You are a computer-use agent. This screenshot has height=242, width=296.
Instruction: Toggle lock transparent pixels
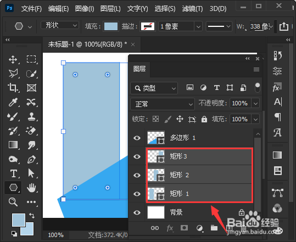[155, 119]
